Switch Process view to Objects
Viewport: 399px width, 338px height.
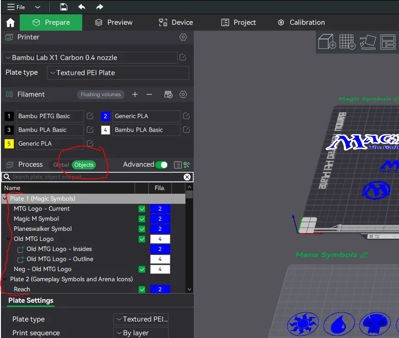pos(84,165)
